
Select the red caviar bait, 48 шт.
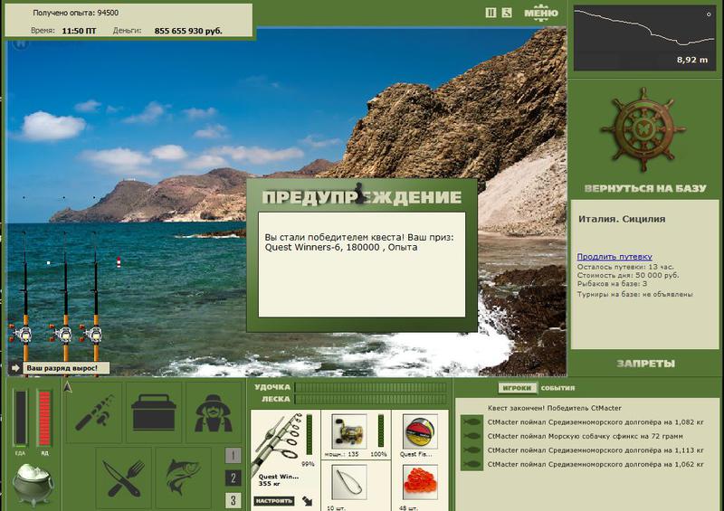pos(420,483)
